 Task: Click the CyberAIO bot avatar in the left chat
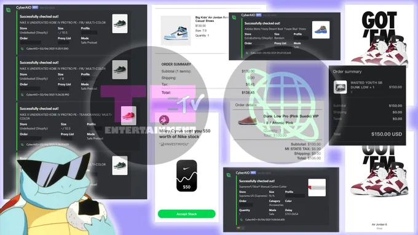(x=8, y=10)
